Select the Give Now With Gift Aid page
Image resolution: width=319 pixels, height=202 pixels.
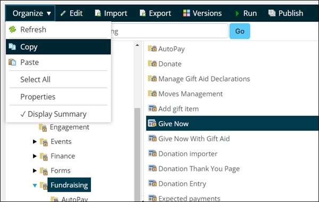point(194,139)
